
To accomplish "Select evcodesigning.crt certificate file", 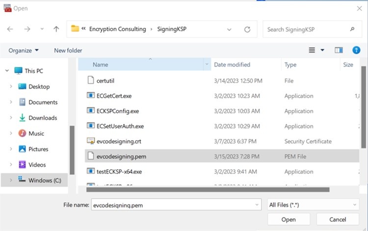I will point(119,141).
